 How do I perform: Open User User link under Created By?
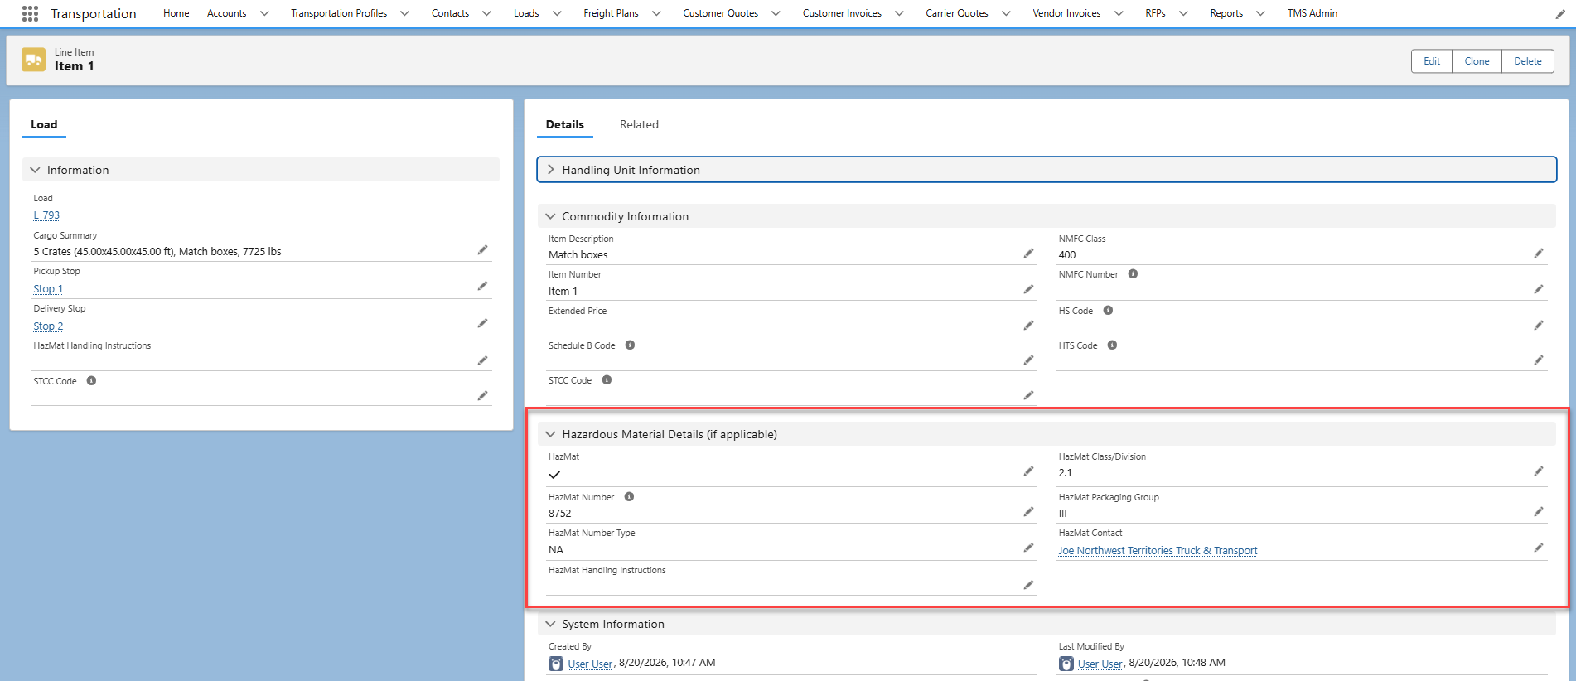click(590, 664)
